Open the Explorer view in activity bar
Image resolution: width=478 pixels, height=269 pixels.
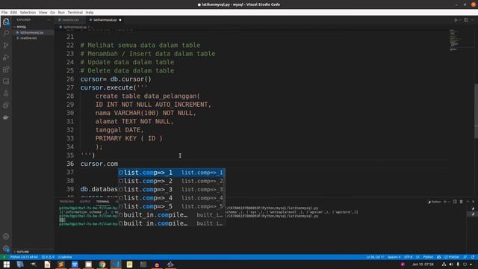pos(6,22)
